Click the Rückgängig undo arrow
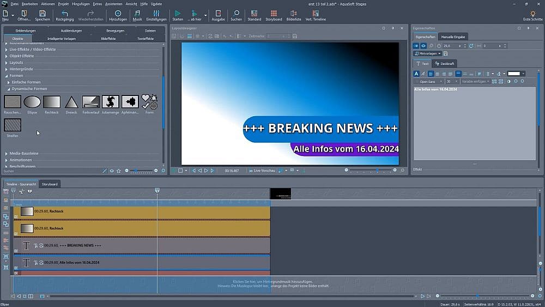The image size is (545, 307). click(64, 13)
